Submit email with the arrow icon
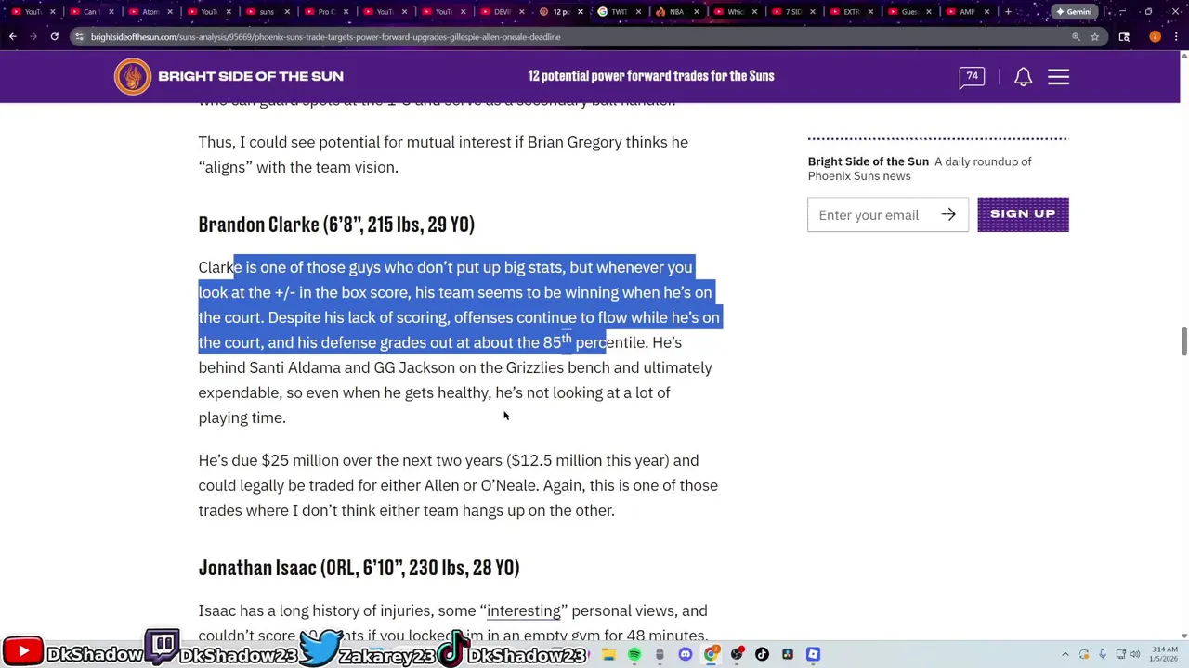 (948, 215)
